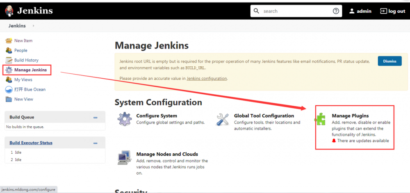Click the log out link
This screenshot has width=410, height=193.
[x=396, y=11]
